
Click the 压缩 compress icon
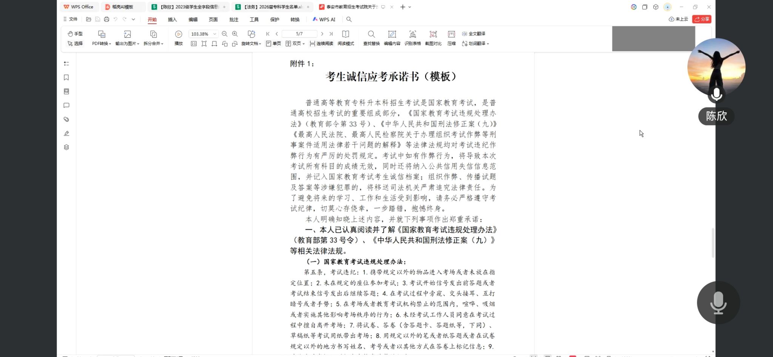[x=451, y=34]
